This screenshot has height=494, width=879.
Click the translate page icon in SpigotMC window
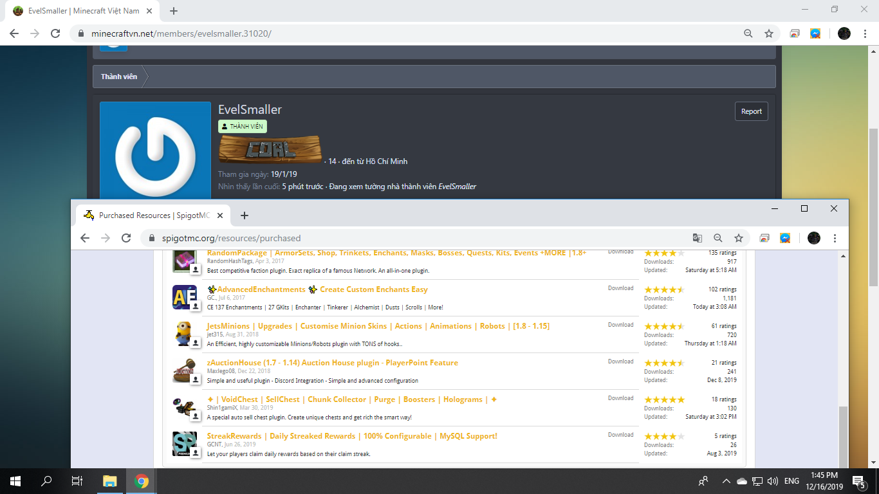698,238
